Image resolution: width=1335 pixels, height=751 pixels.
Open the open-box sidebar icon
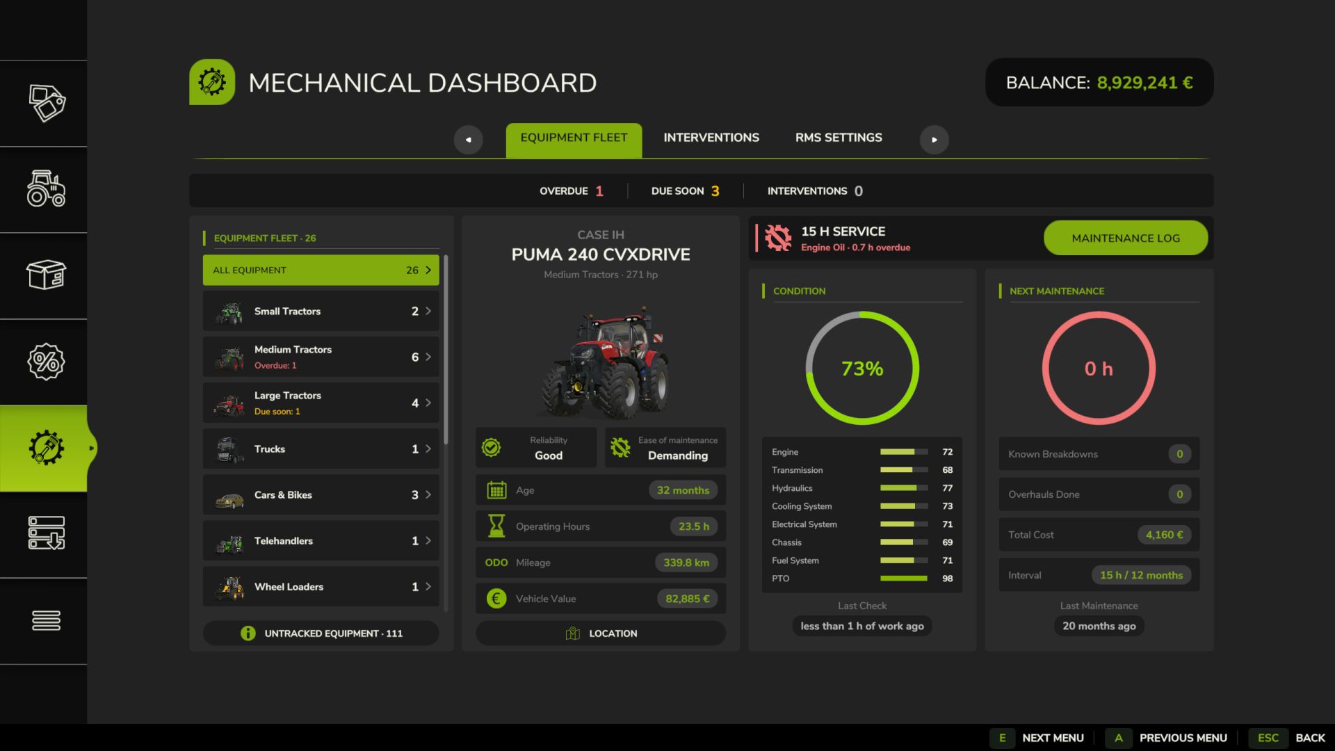[46, 275]
